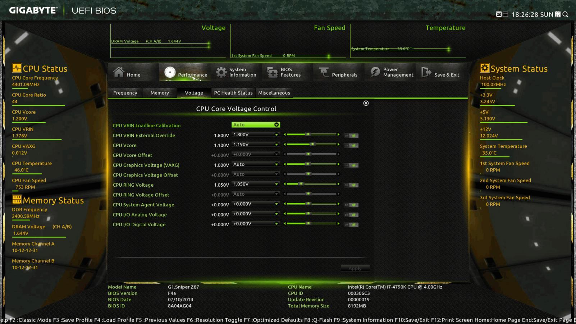This screenshot has width=576, height=324.
Task: Toggle CPU RING Voltage on/off switch
Action: click(x=351, y=185)
